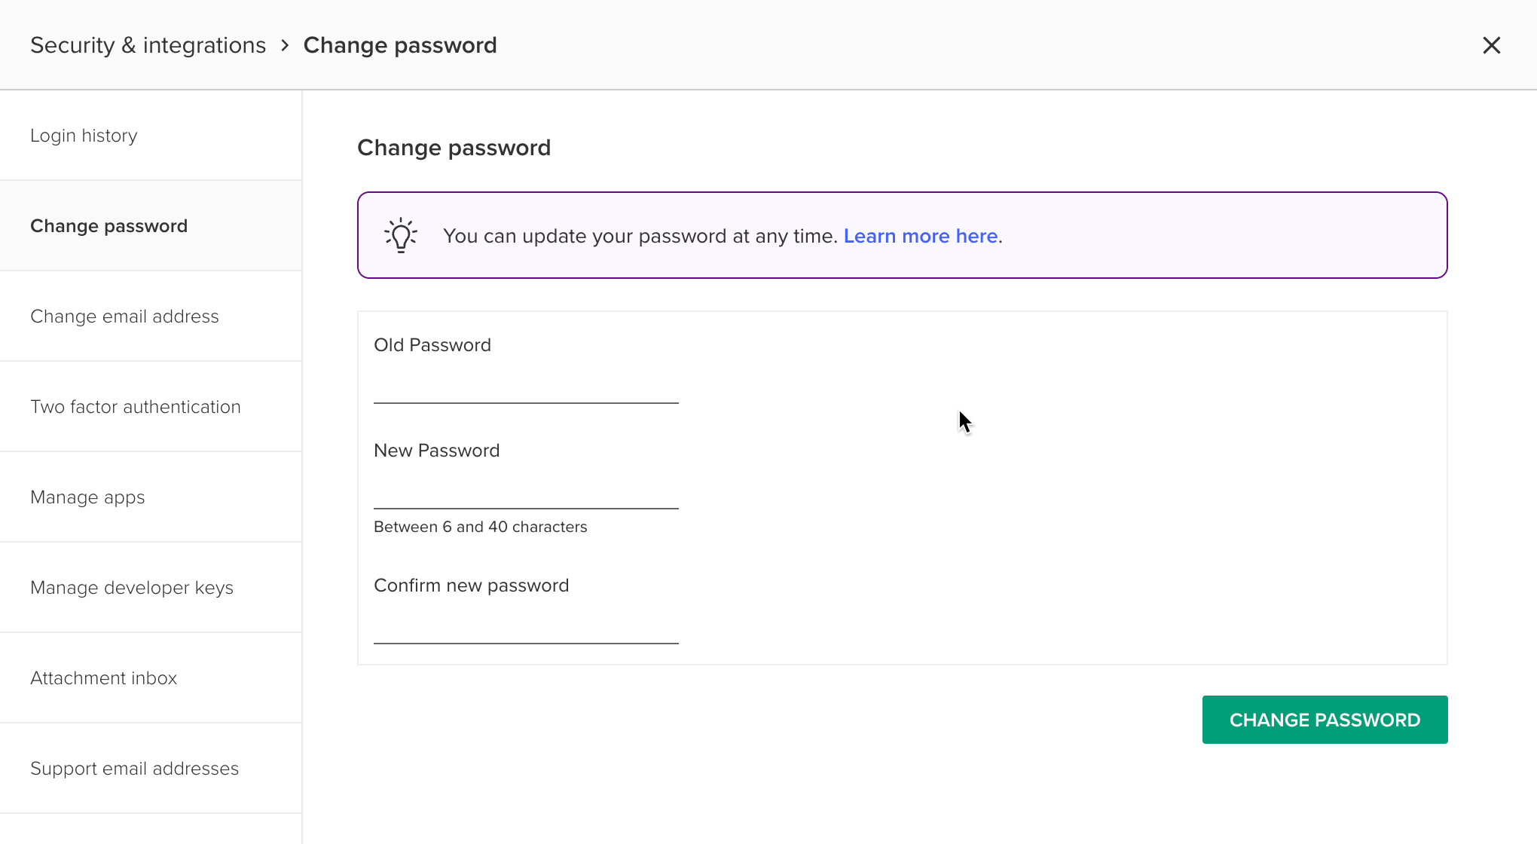1537x844 pixels.
Task: Click the CHANGE PASSWORD button
Action: click(x=1325, y=720)
